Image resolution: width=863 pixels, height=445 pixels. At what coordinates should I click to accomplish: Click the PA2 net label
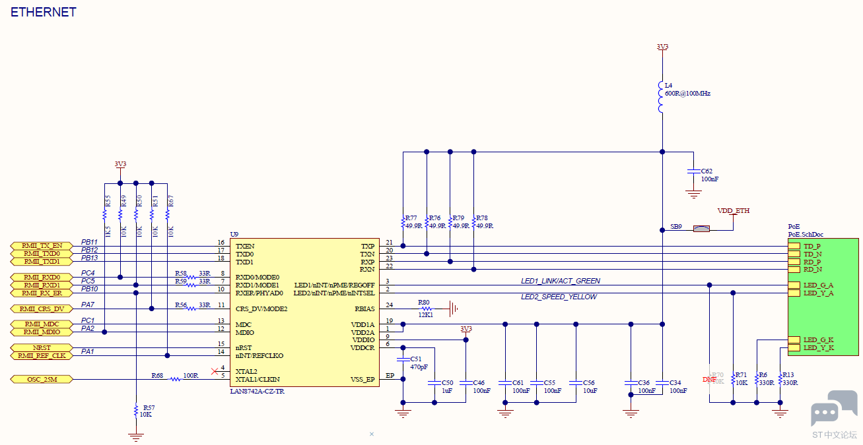click(x=88, y=328)
